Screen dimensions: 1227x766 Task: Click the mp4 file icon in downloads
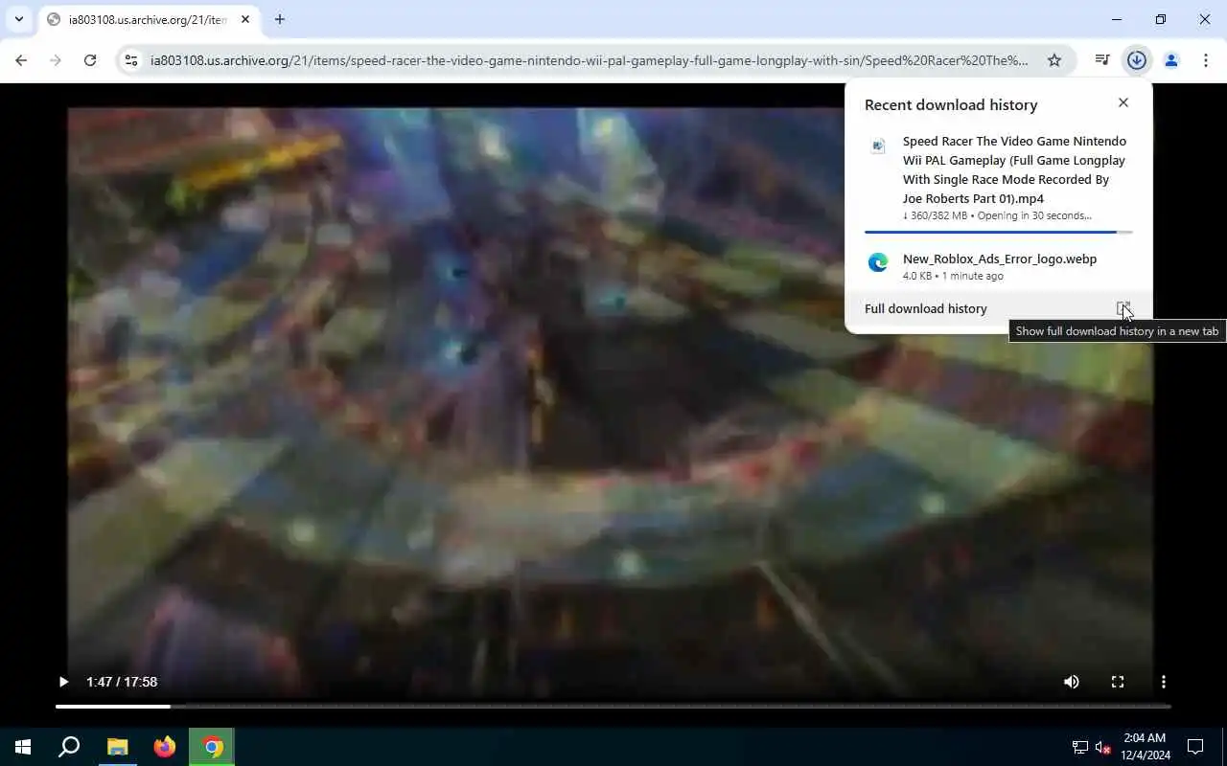tap(877, 146)
